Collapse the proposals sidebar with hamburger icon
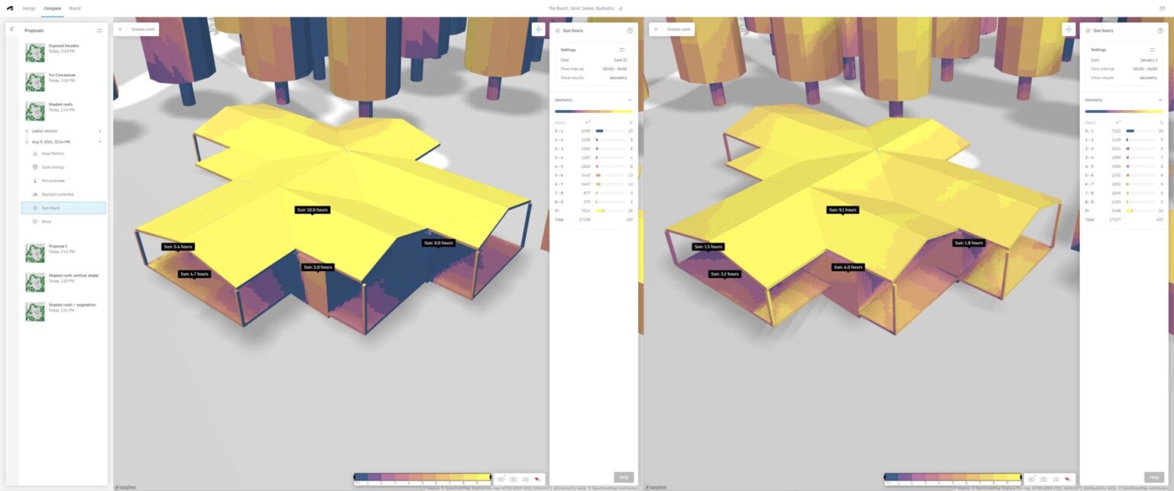1174x491 pixels. pos(12,29)
